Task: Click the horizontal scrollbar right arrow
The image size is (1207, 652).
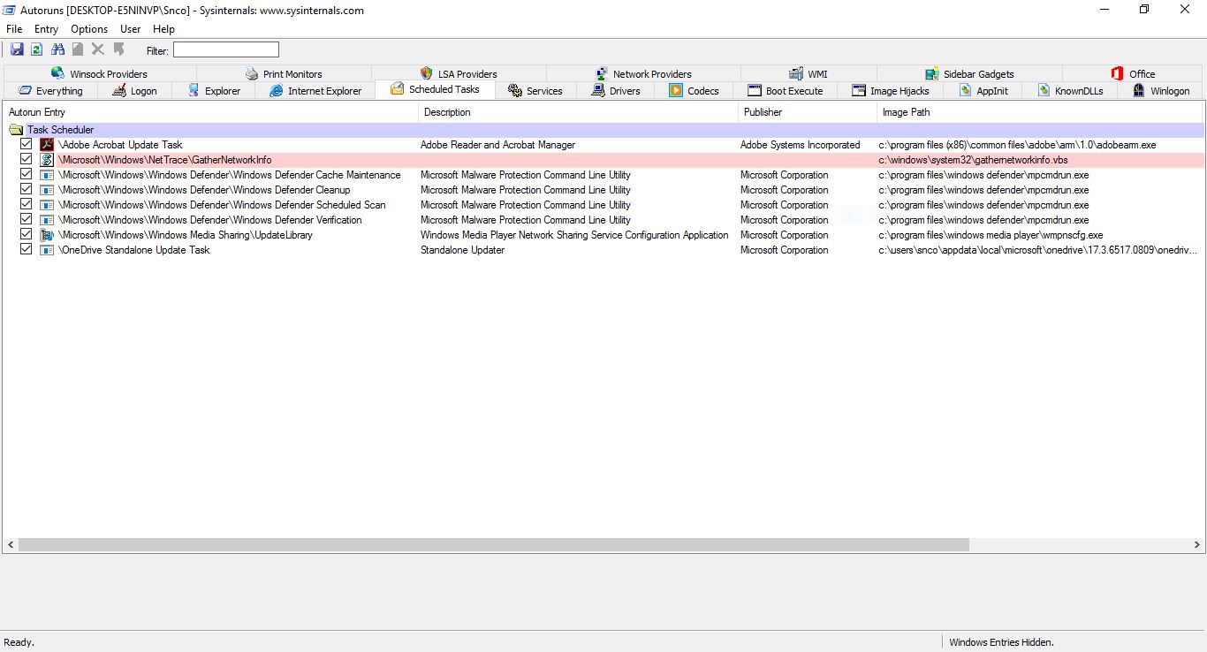Action: pyautogui.click(x=1196, y=545)
